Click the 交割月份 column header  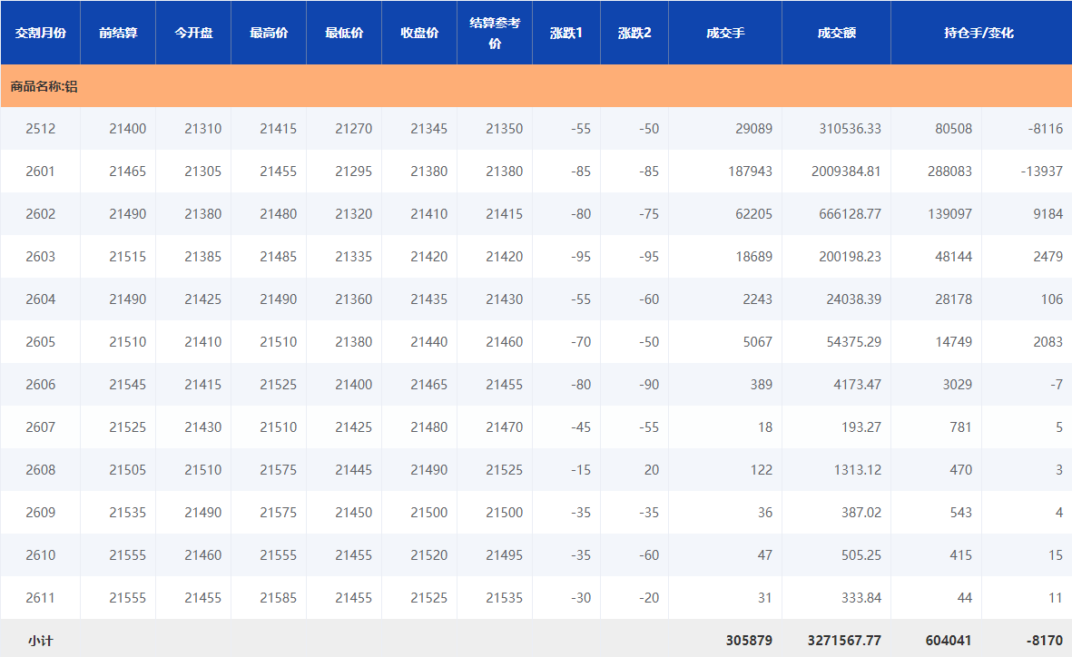40,33
